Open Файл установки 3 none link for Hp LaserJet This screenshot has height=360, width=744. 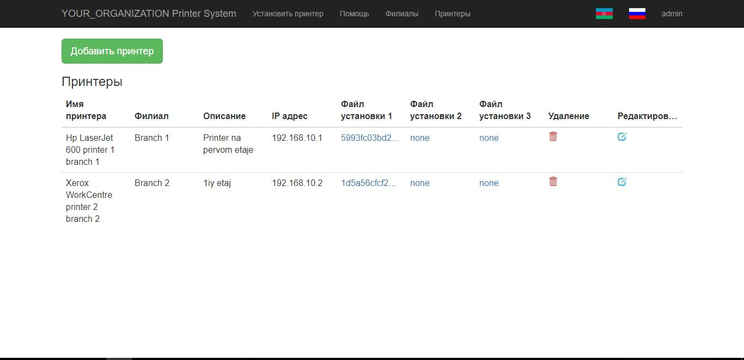point(489,138)
